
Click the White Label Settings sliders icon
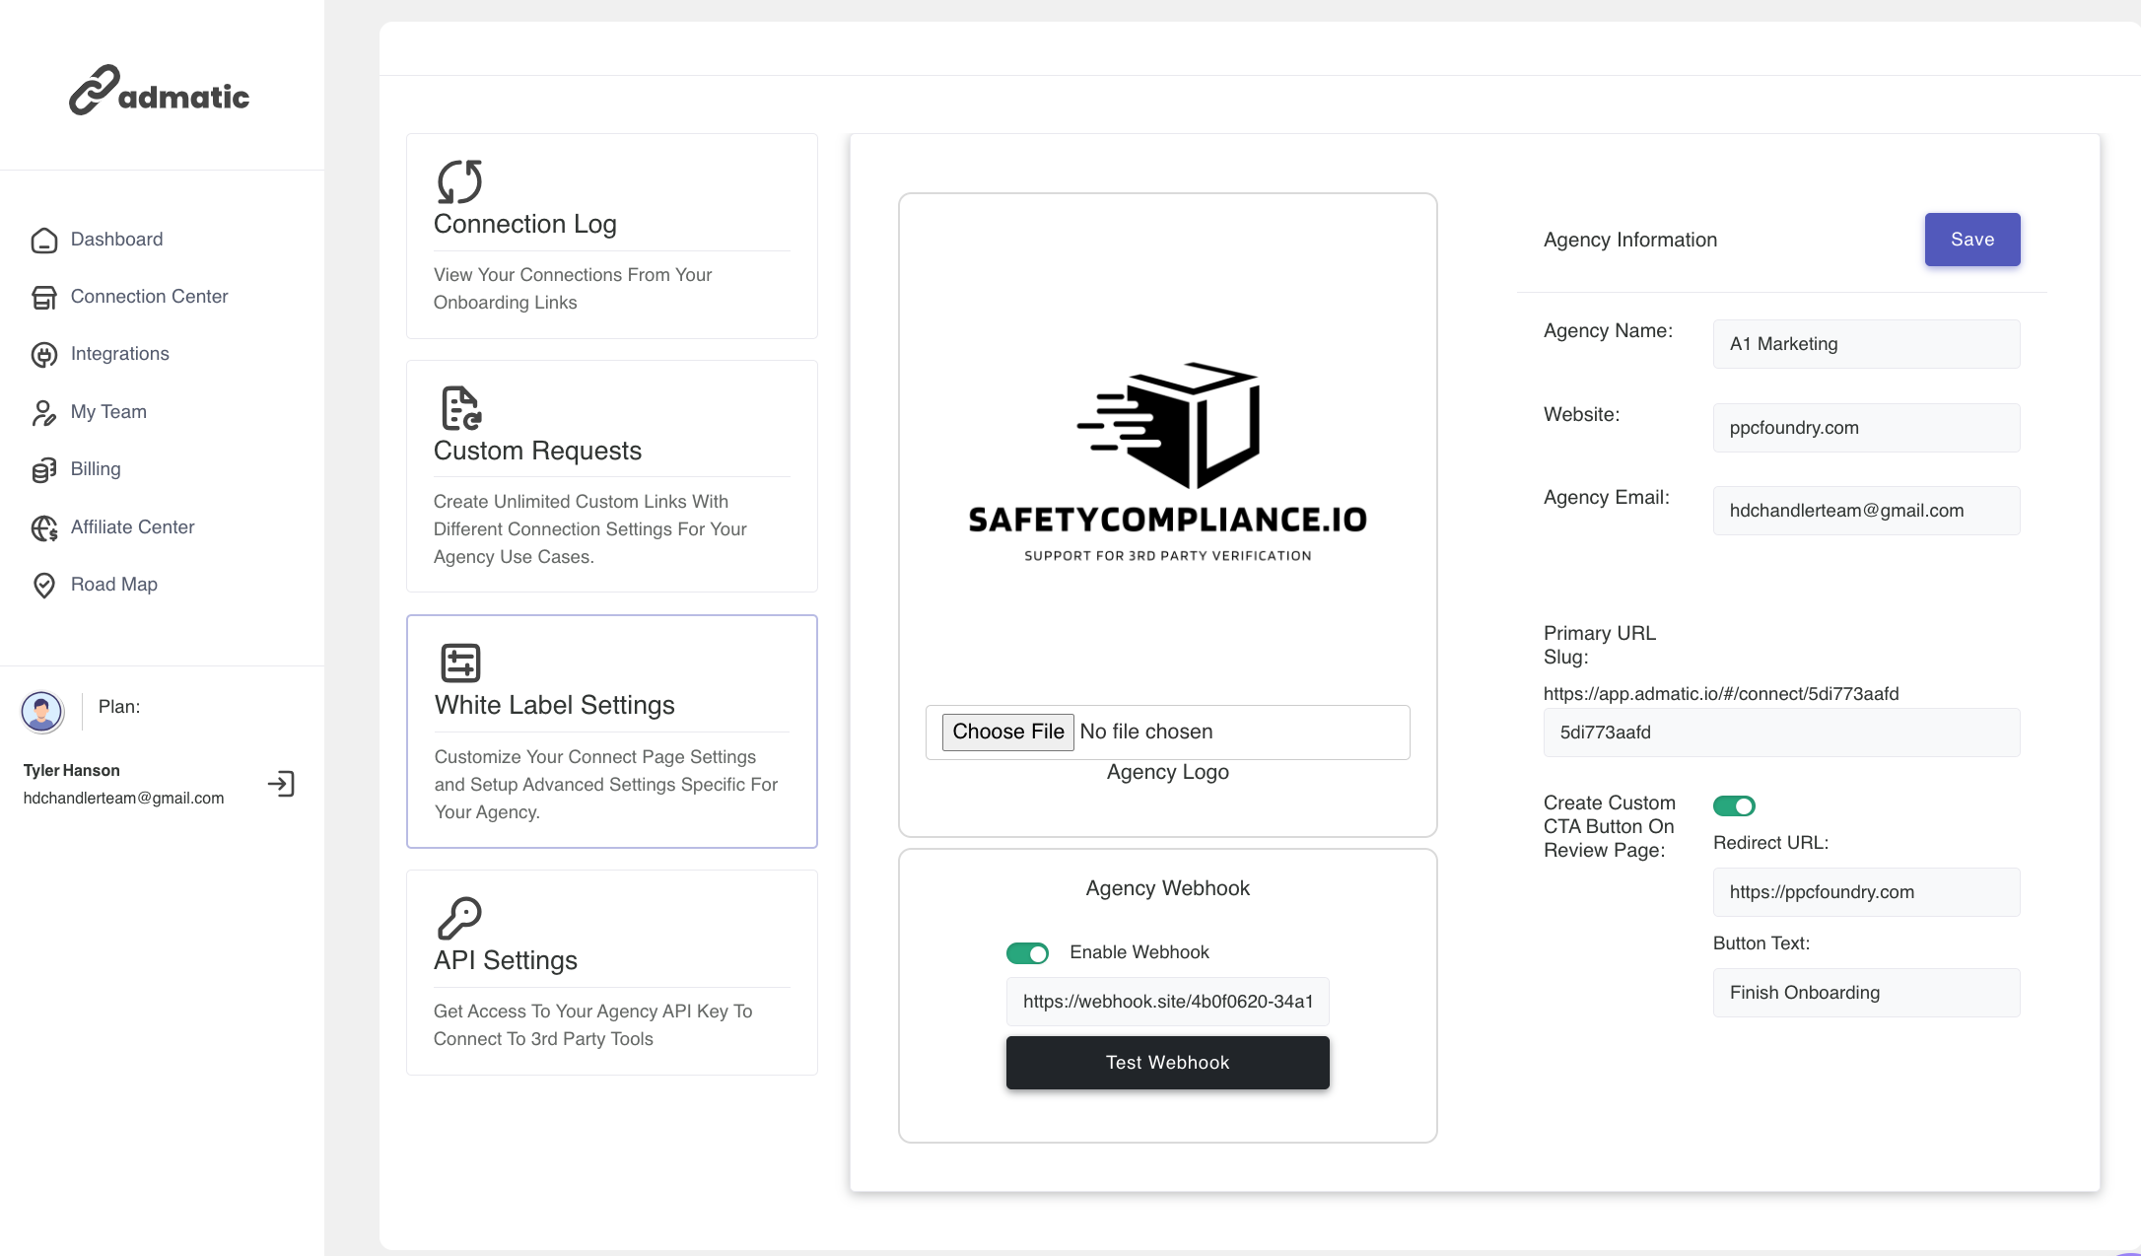pos(460,663)
